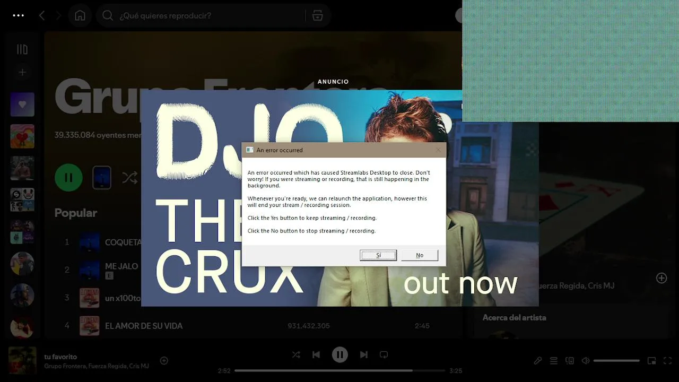Open the lyrics microphone icon
The height and width of the screenshot is (382, 679).
coord(538,361)
